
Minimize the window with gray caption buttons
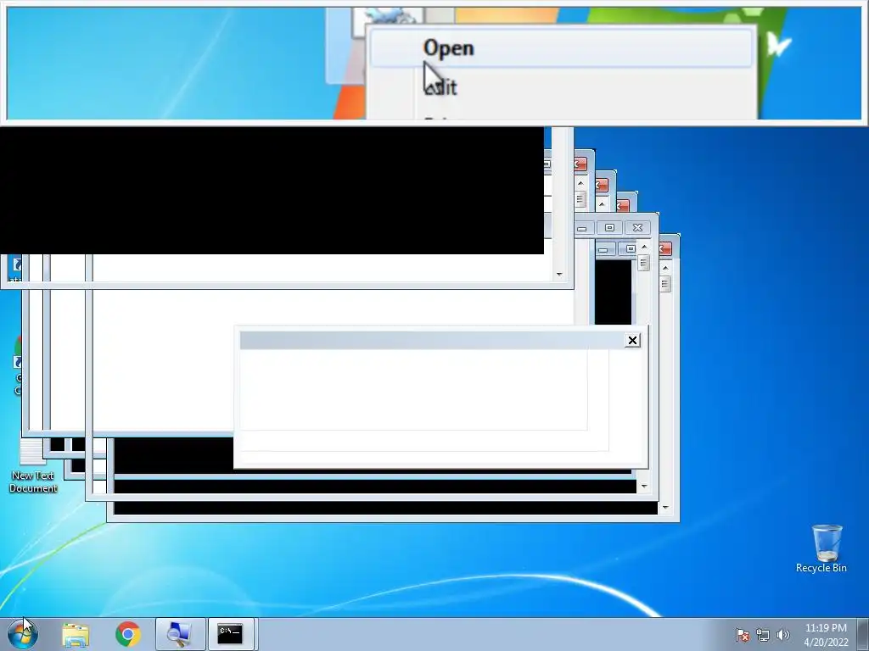pyautogui.click(x=582, y=228)
